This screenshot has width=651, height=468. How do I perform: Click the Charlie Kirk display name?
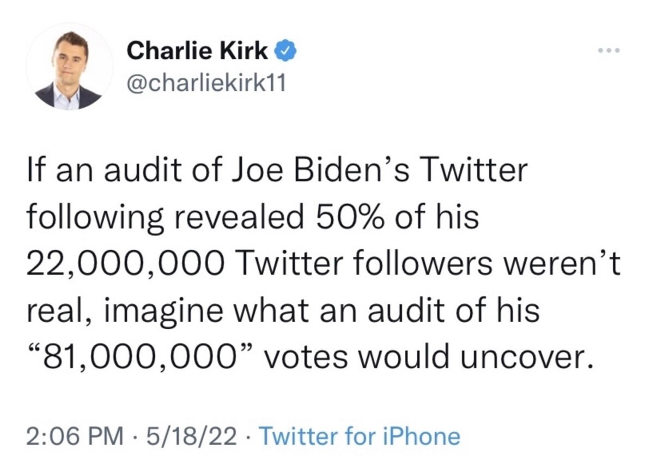click(x=197, y=51)
